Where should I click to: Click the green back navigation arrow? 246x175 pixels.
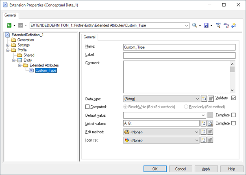coord(9,25)
